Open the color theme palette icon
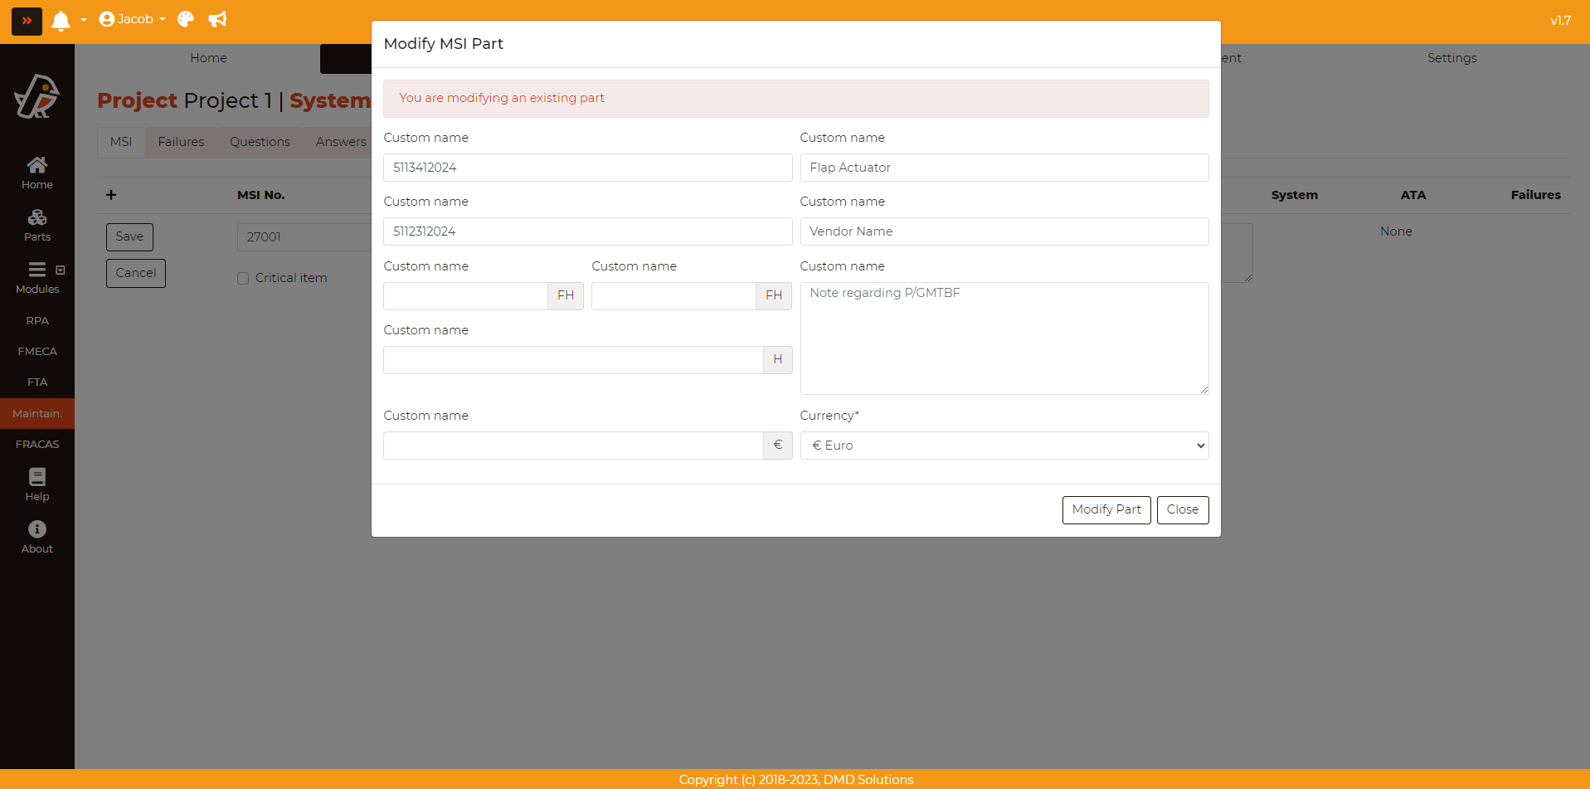The height and width of the screenshot is (789, 1590). coord(186,19)
